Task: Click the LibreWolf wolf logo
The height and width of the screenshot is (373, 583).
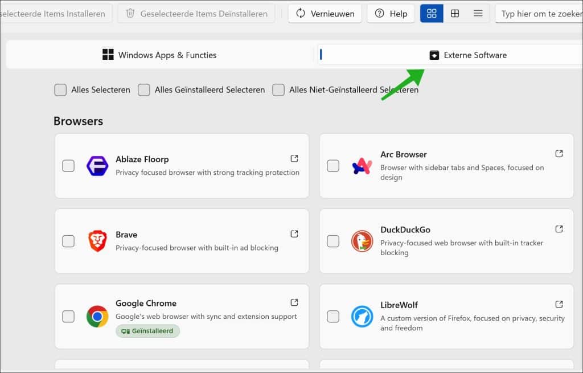Action: pyautogui.click(x=362, y=317)
